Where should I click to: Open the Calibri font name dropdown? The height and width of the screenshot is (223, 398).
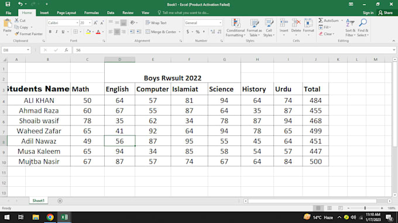pyautogui.click(x=77, y=23)
